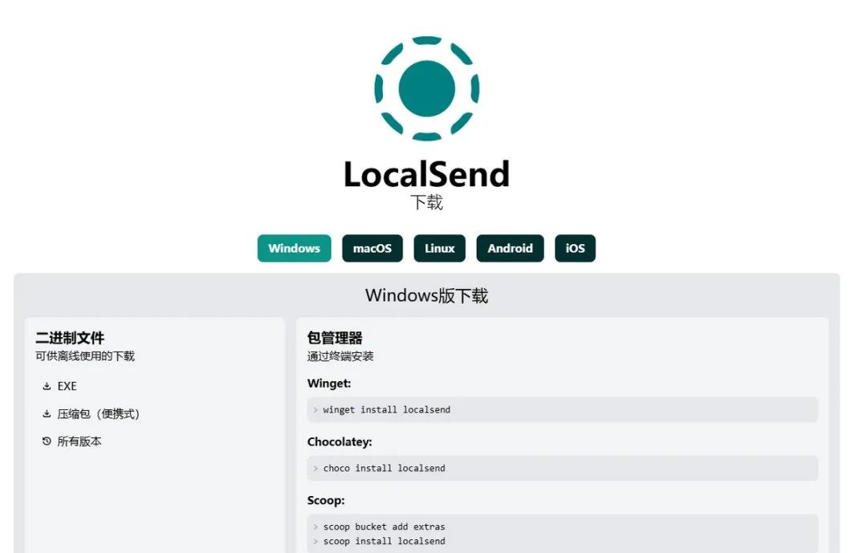Screen dimensions: 867x553
Task: Download the EXE installer
Action: coord(59,386)
